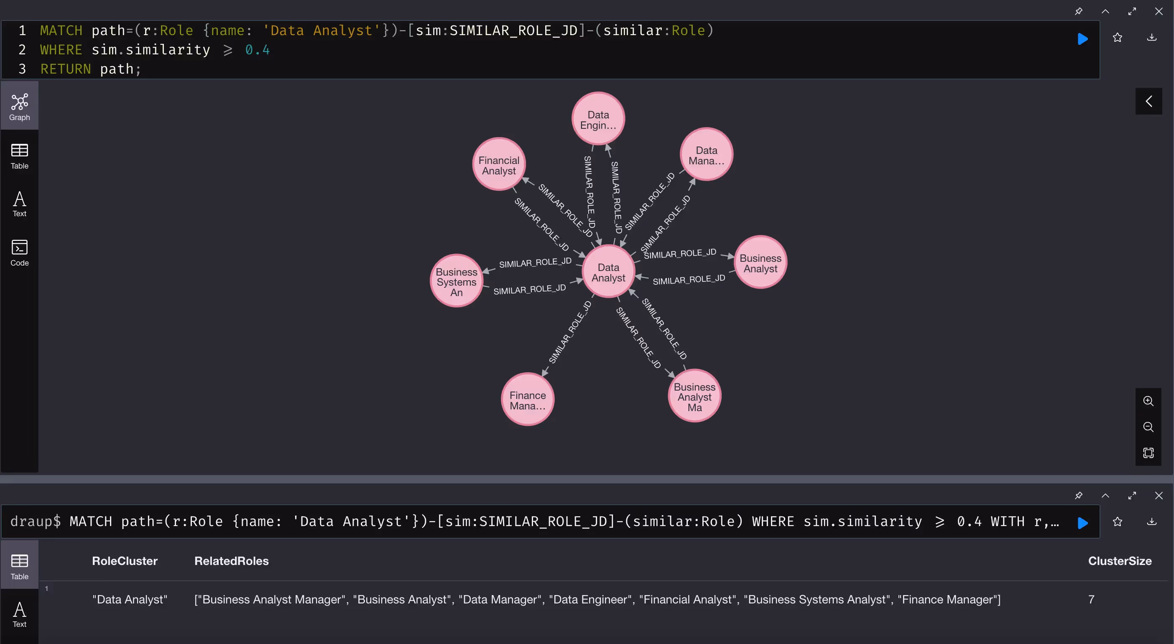This screenshot has height=644, width=1174.
Task: Switch top frame to Code view
Action: 20,253
